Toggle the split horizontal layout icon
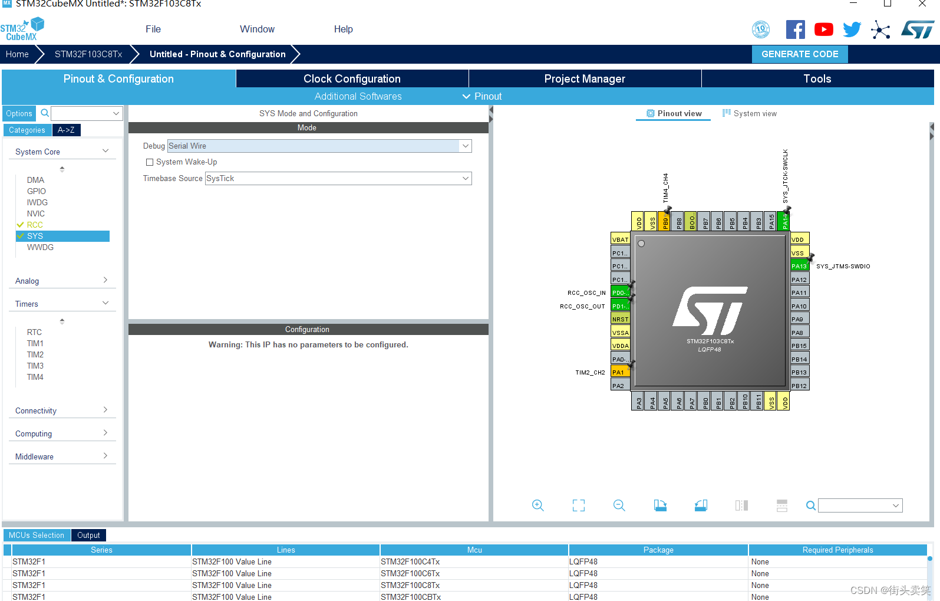Viewport: 940px width, 601px height. (782, 505)
